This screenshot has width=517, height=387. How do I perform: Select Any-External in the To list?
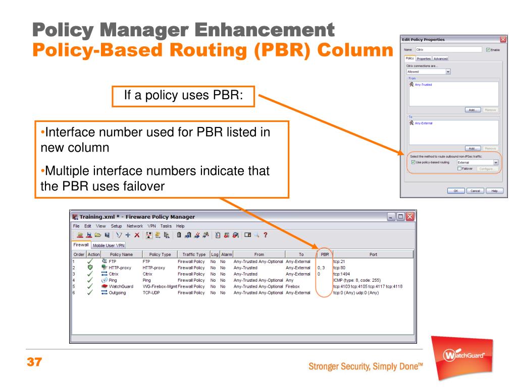(424, 123)
